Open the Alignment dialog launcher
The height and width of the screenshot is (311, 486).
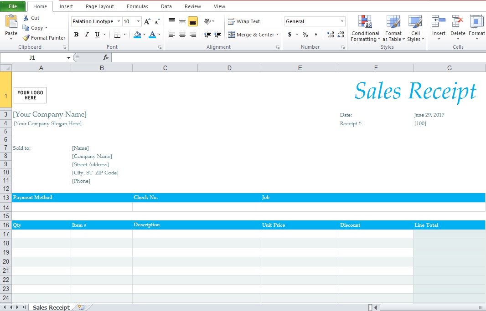[x=278, y=47]
